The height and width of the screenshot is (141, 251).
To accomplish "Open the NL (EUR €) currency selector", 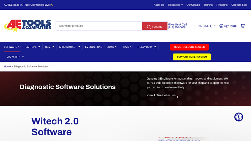I will pyautogui.click(x=207, y=26).
